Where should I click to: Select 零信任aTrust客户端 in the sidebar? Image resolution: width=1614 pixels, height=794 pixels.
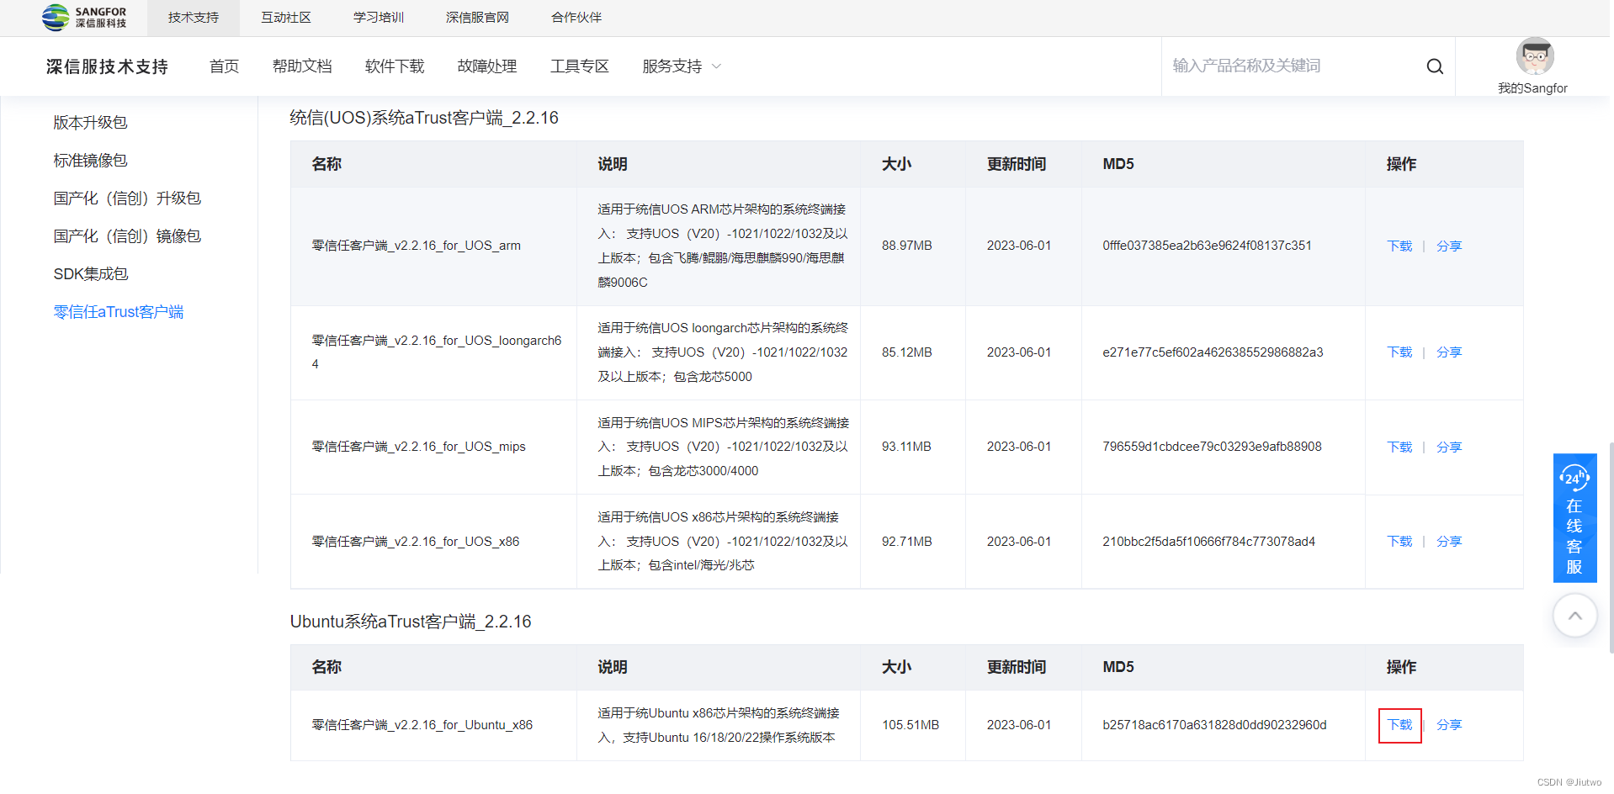pyautogui.click(x=119, y=312)
